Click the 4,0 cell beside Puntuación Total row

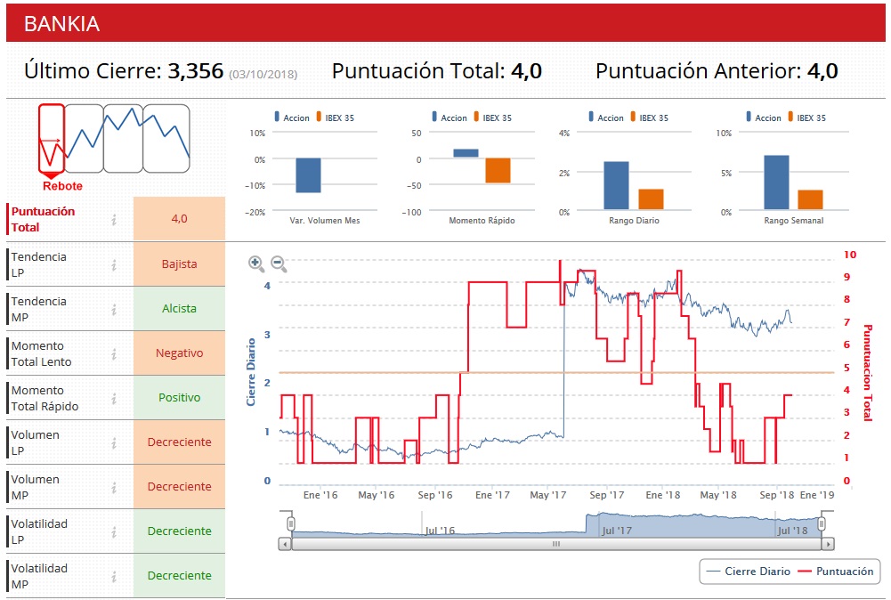coord(180,219)
